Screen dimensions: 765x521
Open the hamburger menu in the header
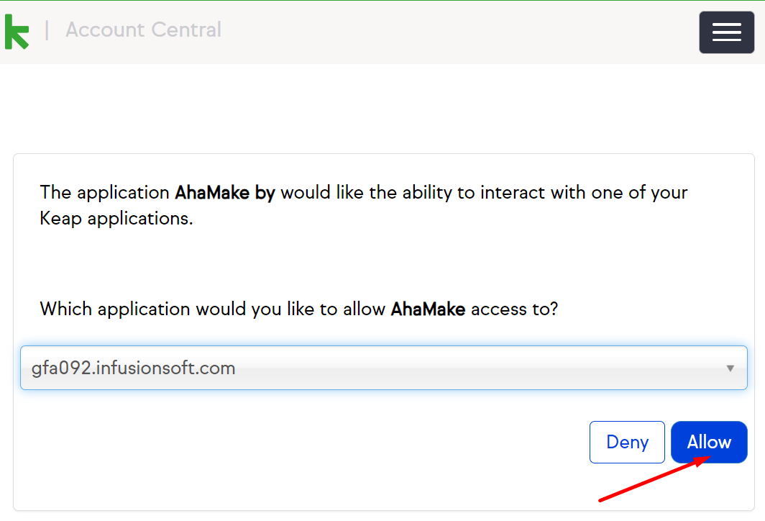pos(726,32)
